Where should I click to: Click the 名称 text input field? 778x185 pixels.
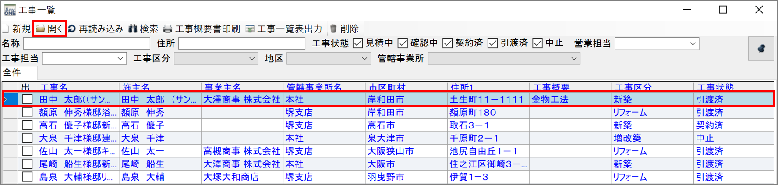click(x=87, y=43)
